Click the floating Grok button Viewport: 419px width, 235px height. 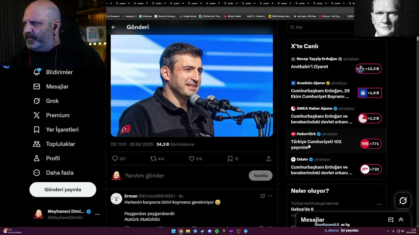(403, 201)
